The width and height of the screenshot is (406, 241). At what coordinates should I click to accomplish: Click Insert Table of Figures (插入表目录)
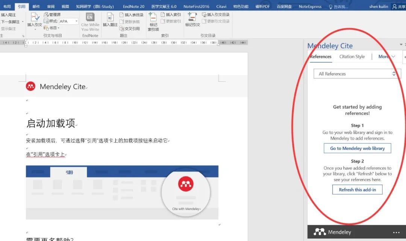coord(132,15)
